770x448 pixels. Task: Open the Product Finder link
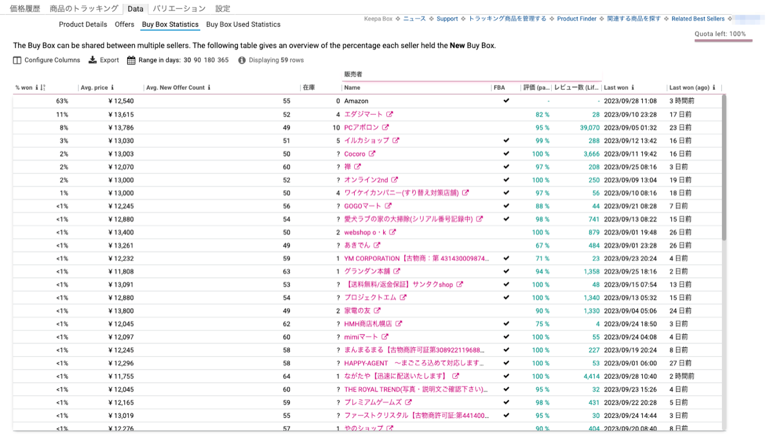(576, 19)
